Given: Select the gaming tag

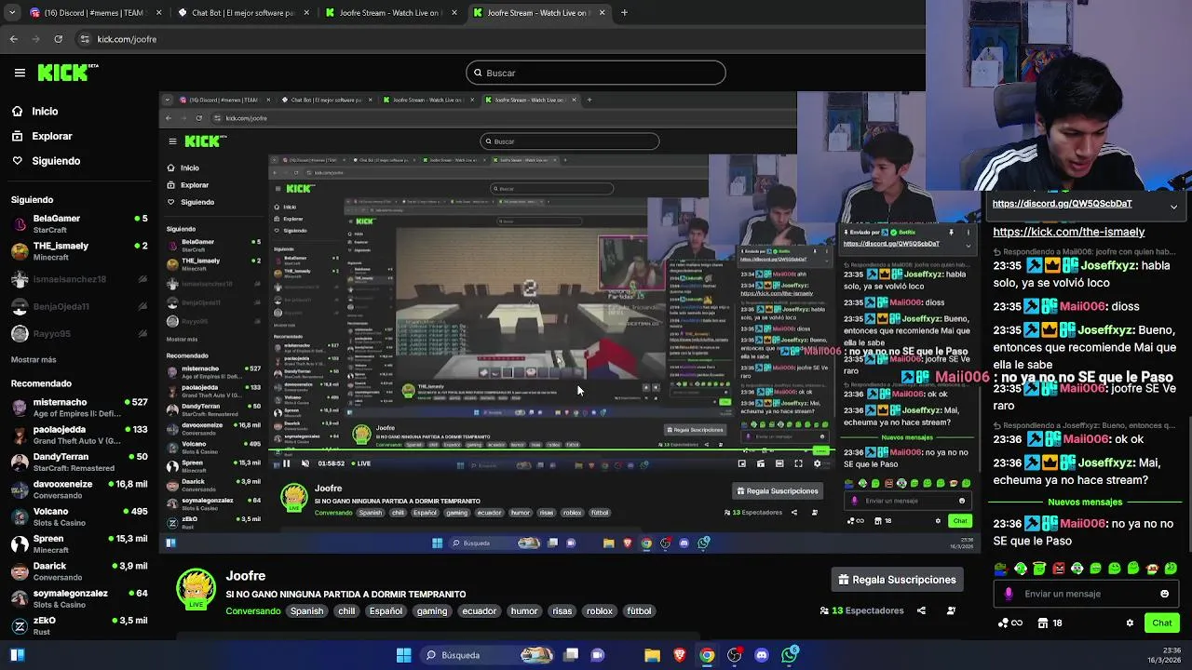Looking at the screenshot, I should [432, 611].
